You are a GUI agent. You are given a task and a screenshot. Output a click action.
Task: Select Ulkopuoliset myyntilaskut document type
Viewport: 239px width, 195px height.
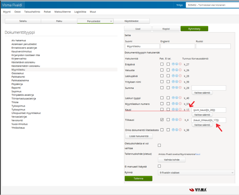point(26,113)
